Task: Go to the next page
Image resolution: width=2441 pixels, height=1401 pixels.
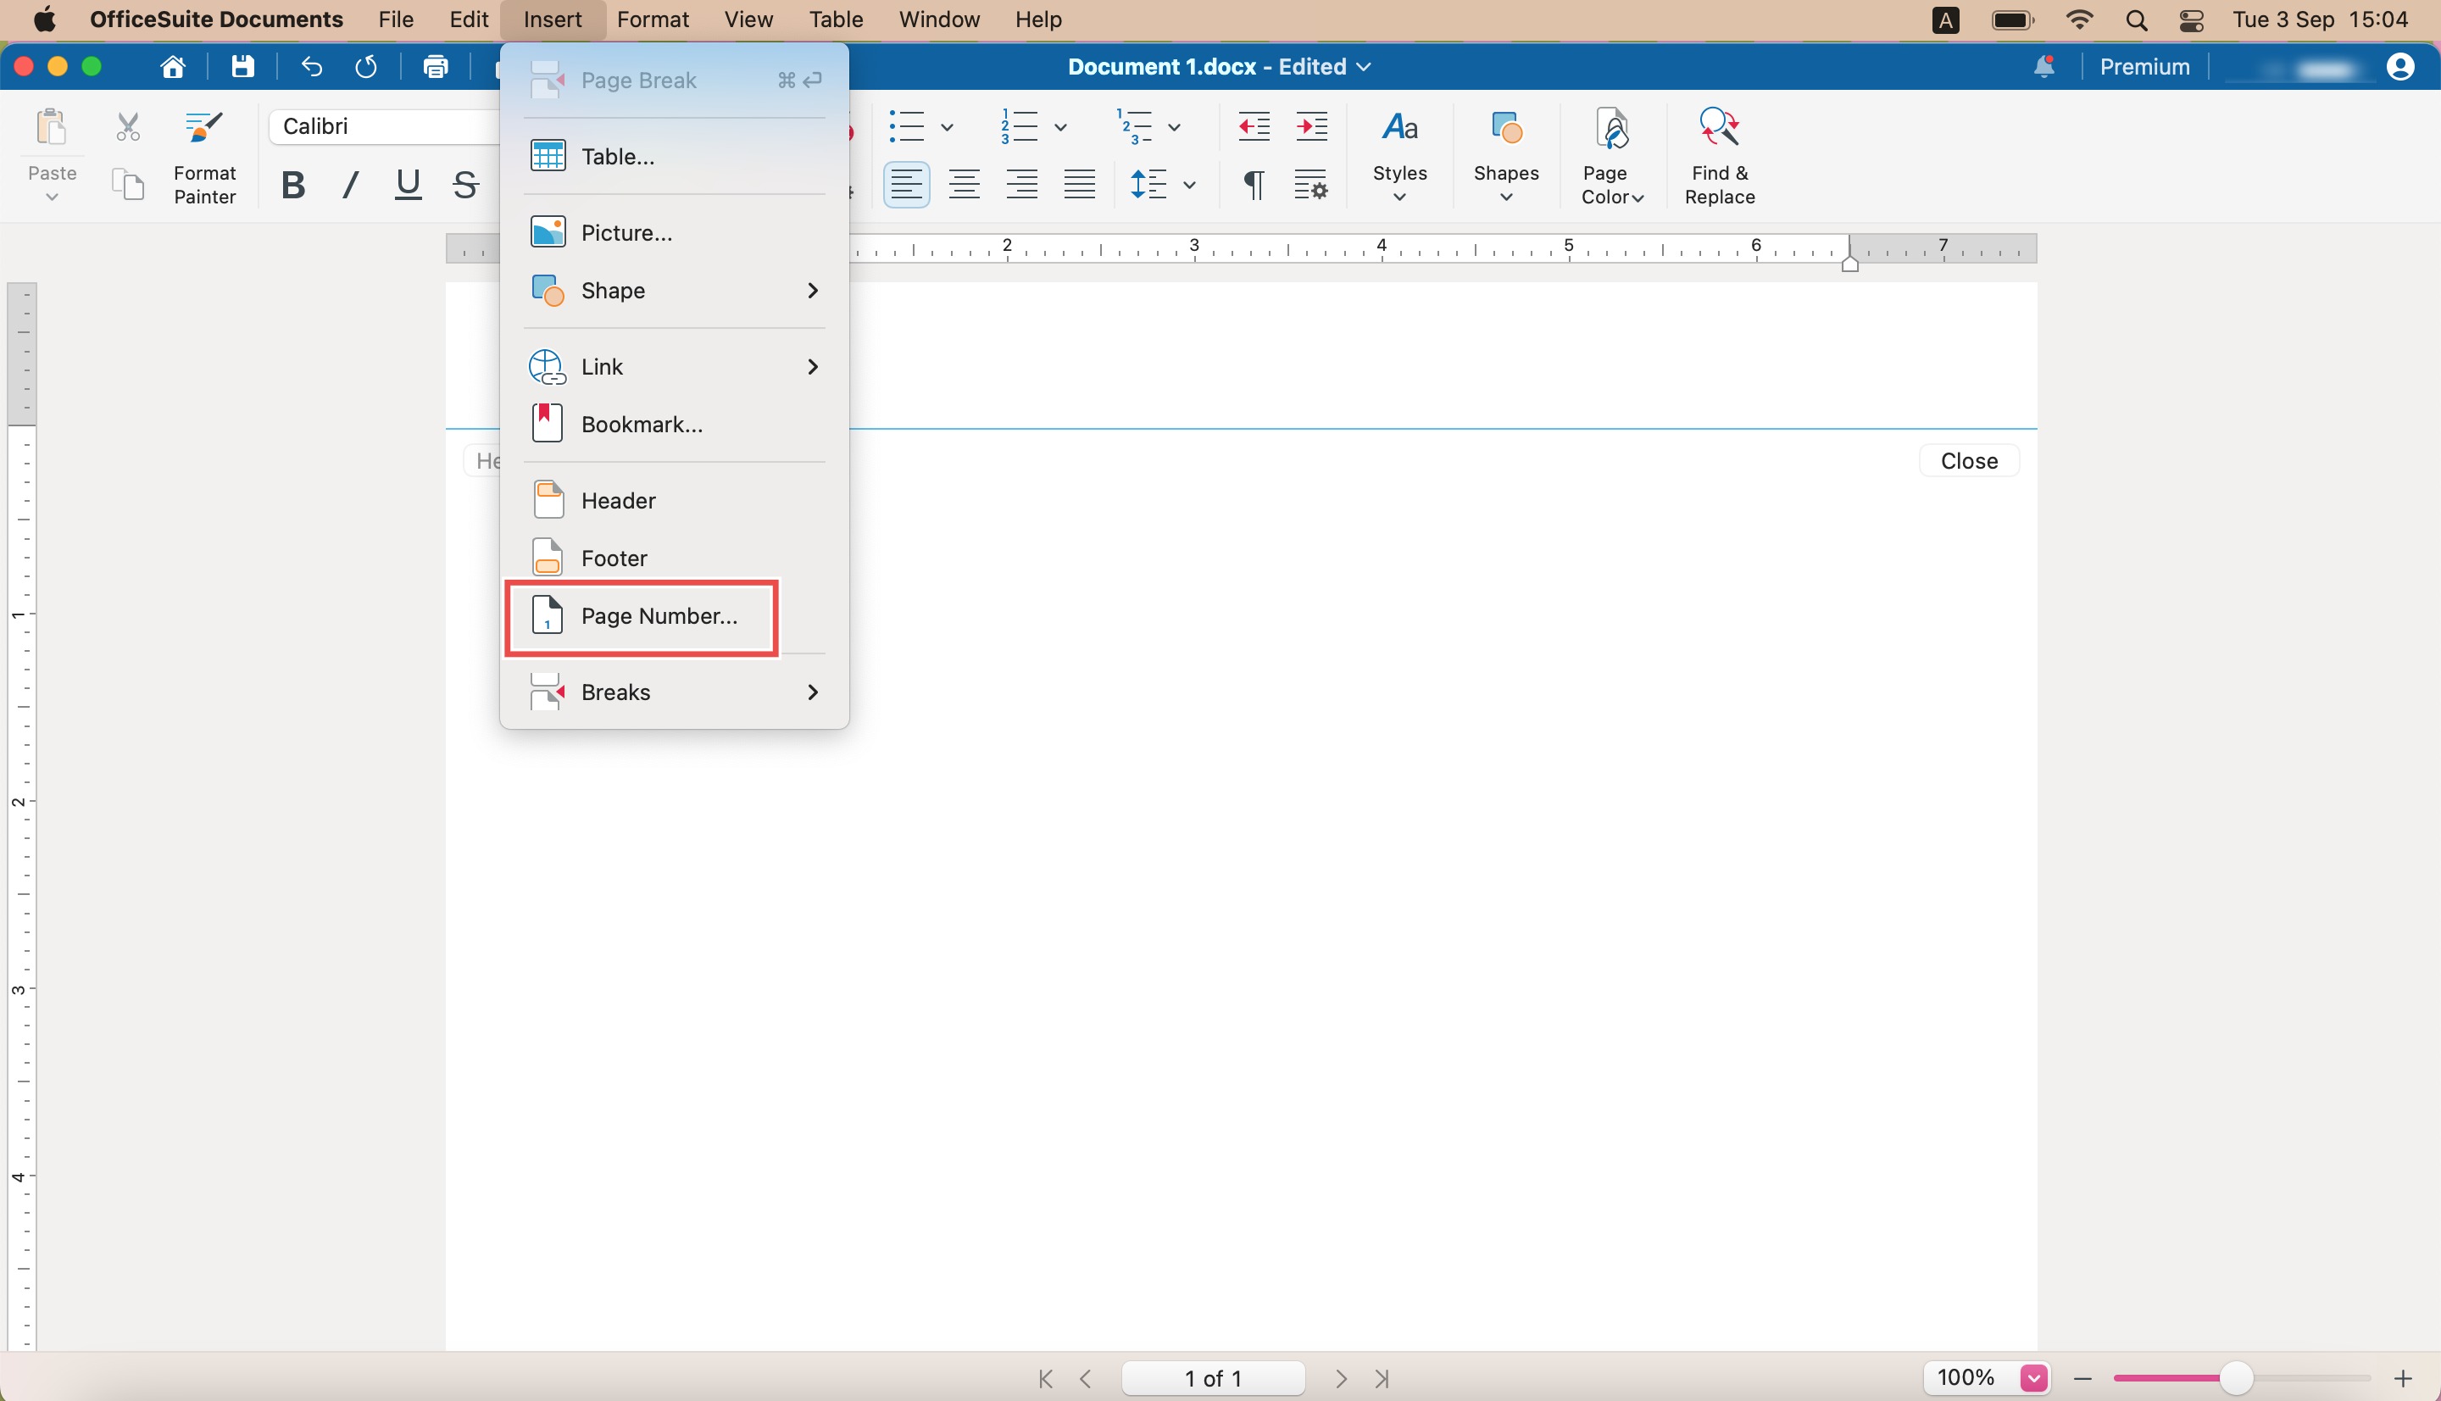Action: (x=1341, y=1379)
